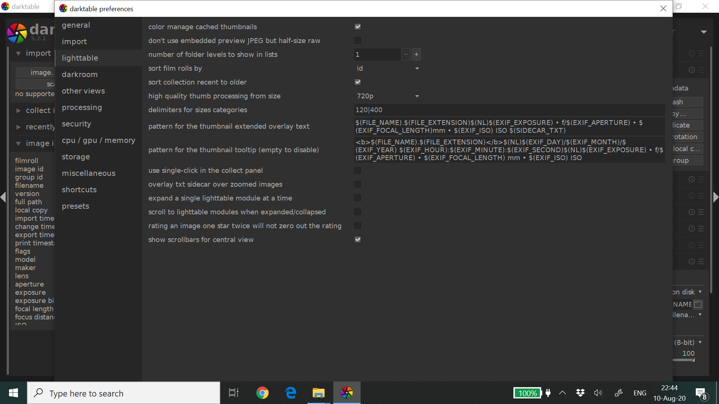Viewport: 719px width, 404px height.
Task: Click the folder levels number field
Action: [x=377, y=55]
